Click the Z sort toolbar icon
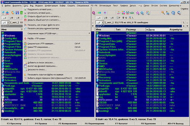The height and width of the screenshot is (126, 190). [119, 13]
